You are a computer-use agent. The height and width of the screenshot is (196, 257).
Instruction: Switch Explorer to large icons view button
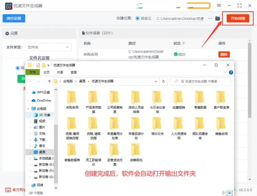(x=230, y=193)
